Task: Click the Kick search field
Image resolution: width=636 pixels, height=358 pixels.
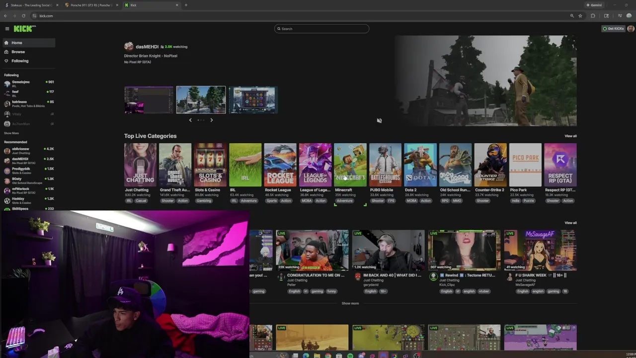Action: coord(321,29)
